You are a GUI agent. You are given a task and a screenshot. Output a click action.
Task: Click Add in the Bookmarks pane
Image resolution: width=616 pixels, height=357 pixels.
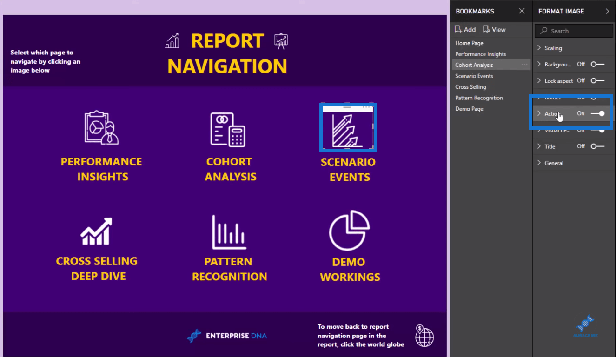tap(465, 29)
